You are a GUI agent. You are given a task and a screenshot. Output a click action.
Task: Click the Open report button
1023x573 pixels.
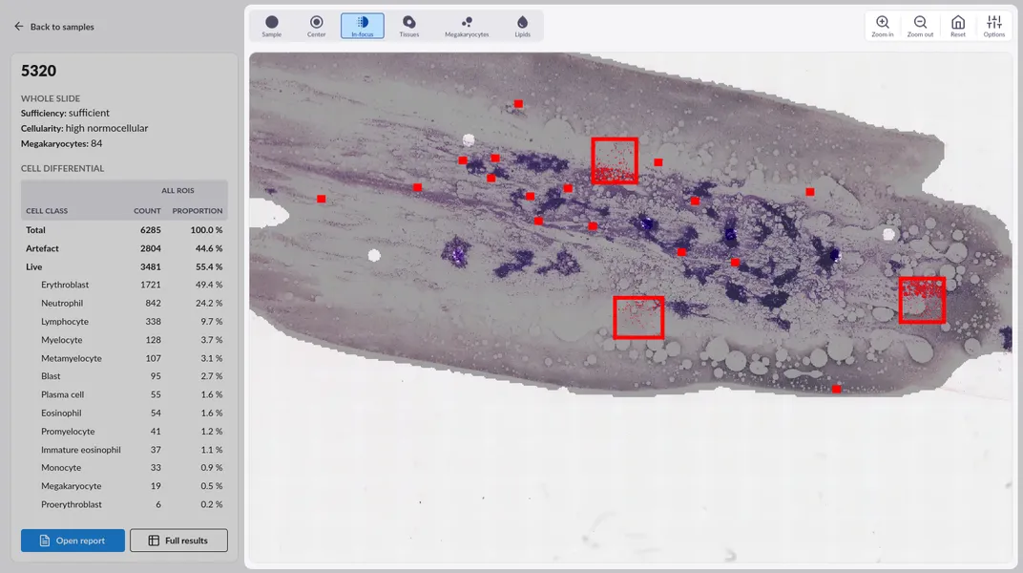(x=73, y=541)
